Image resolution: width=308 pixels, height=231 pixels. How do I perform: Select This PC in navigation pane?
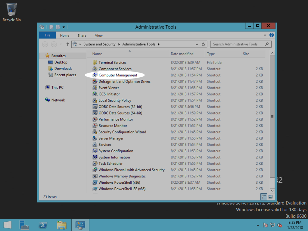pyautogui.click(x=57, y=88)
